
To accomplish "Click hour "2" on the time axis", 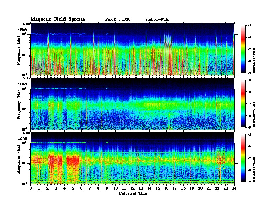I will tap(48, 188).
